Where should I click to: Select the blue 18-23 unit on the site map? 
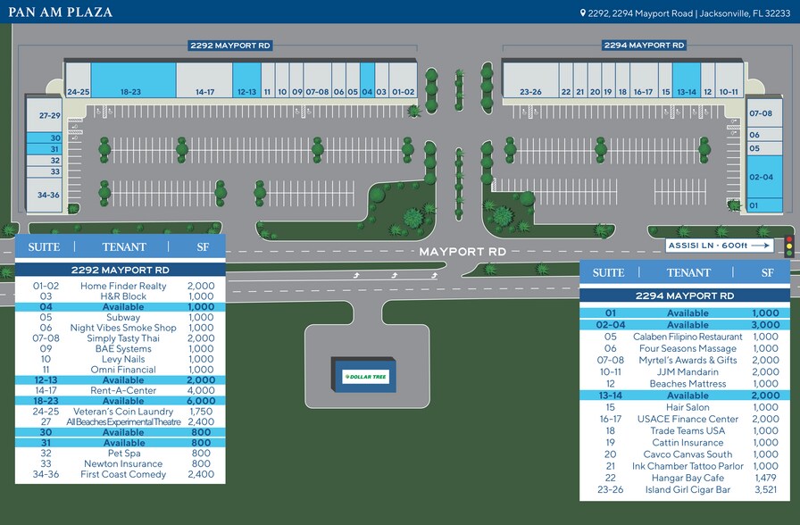click(x=134, y=79)
